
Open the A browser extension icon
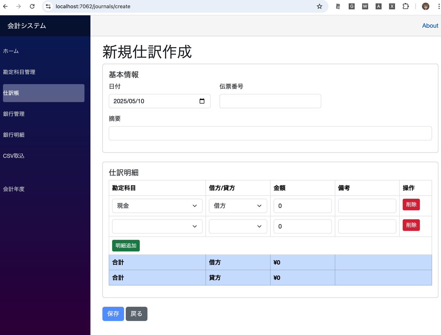379,6
